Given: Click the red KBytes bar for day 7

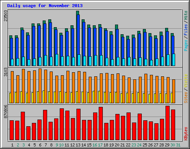Looking at the screenshot, I should point(45,125).
